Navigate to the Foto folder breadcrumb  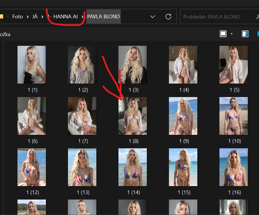[x=17, y=17]
